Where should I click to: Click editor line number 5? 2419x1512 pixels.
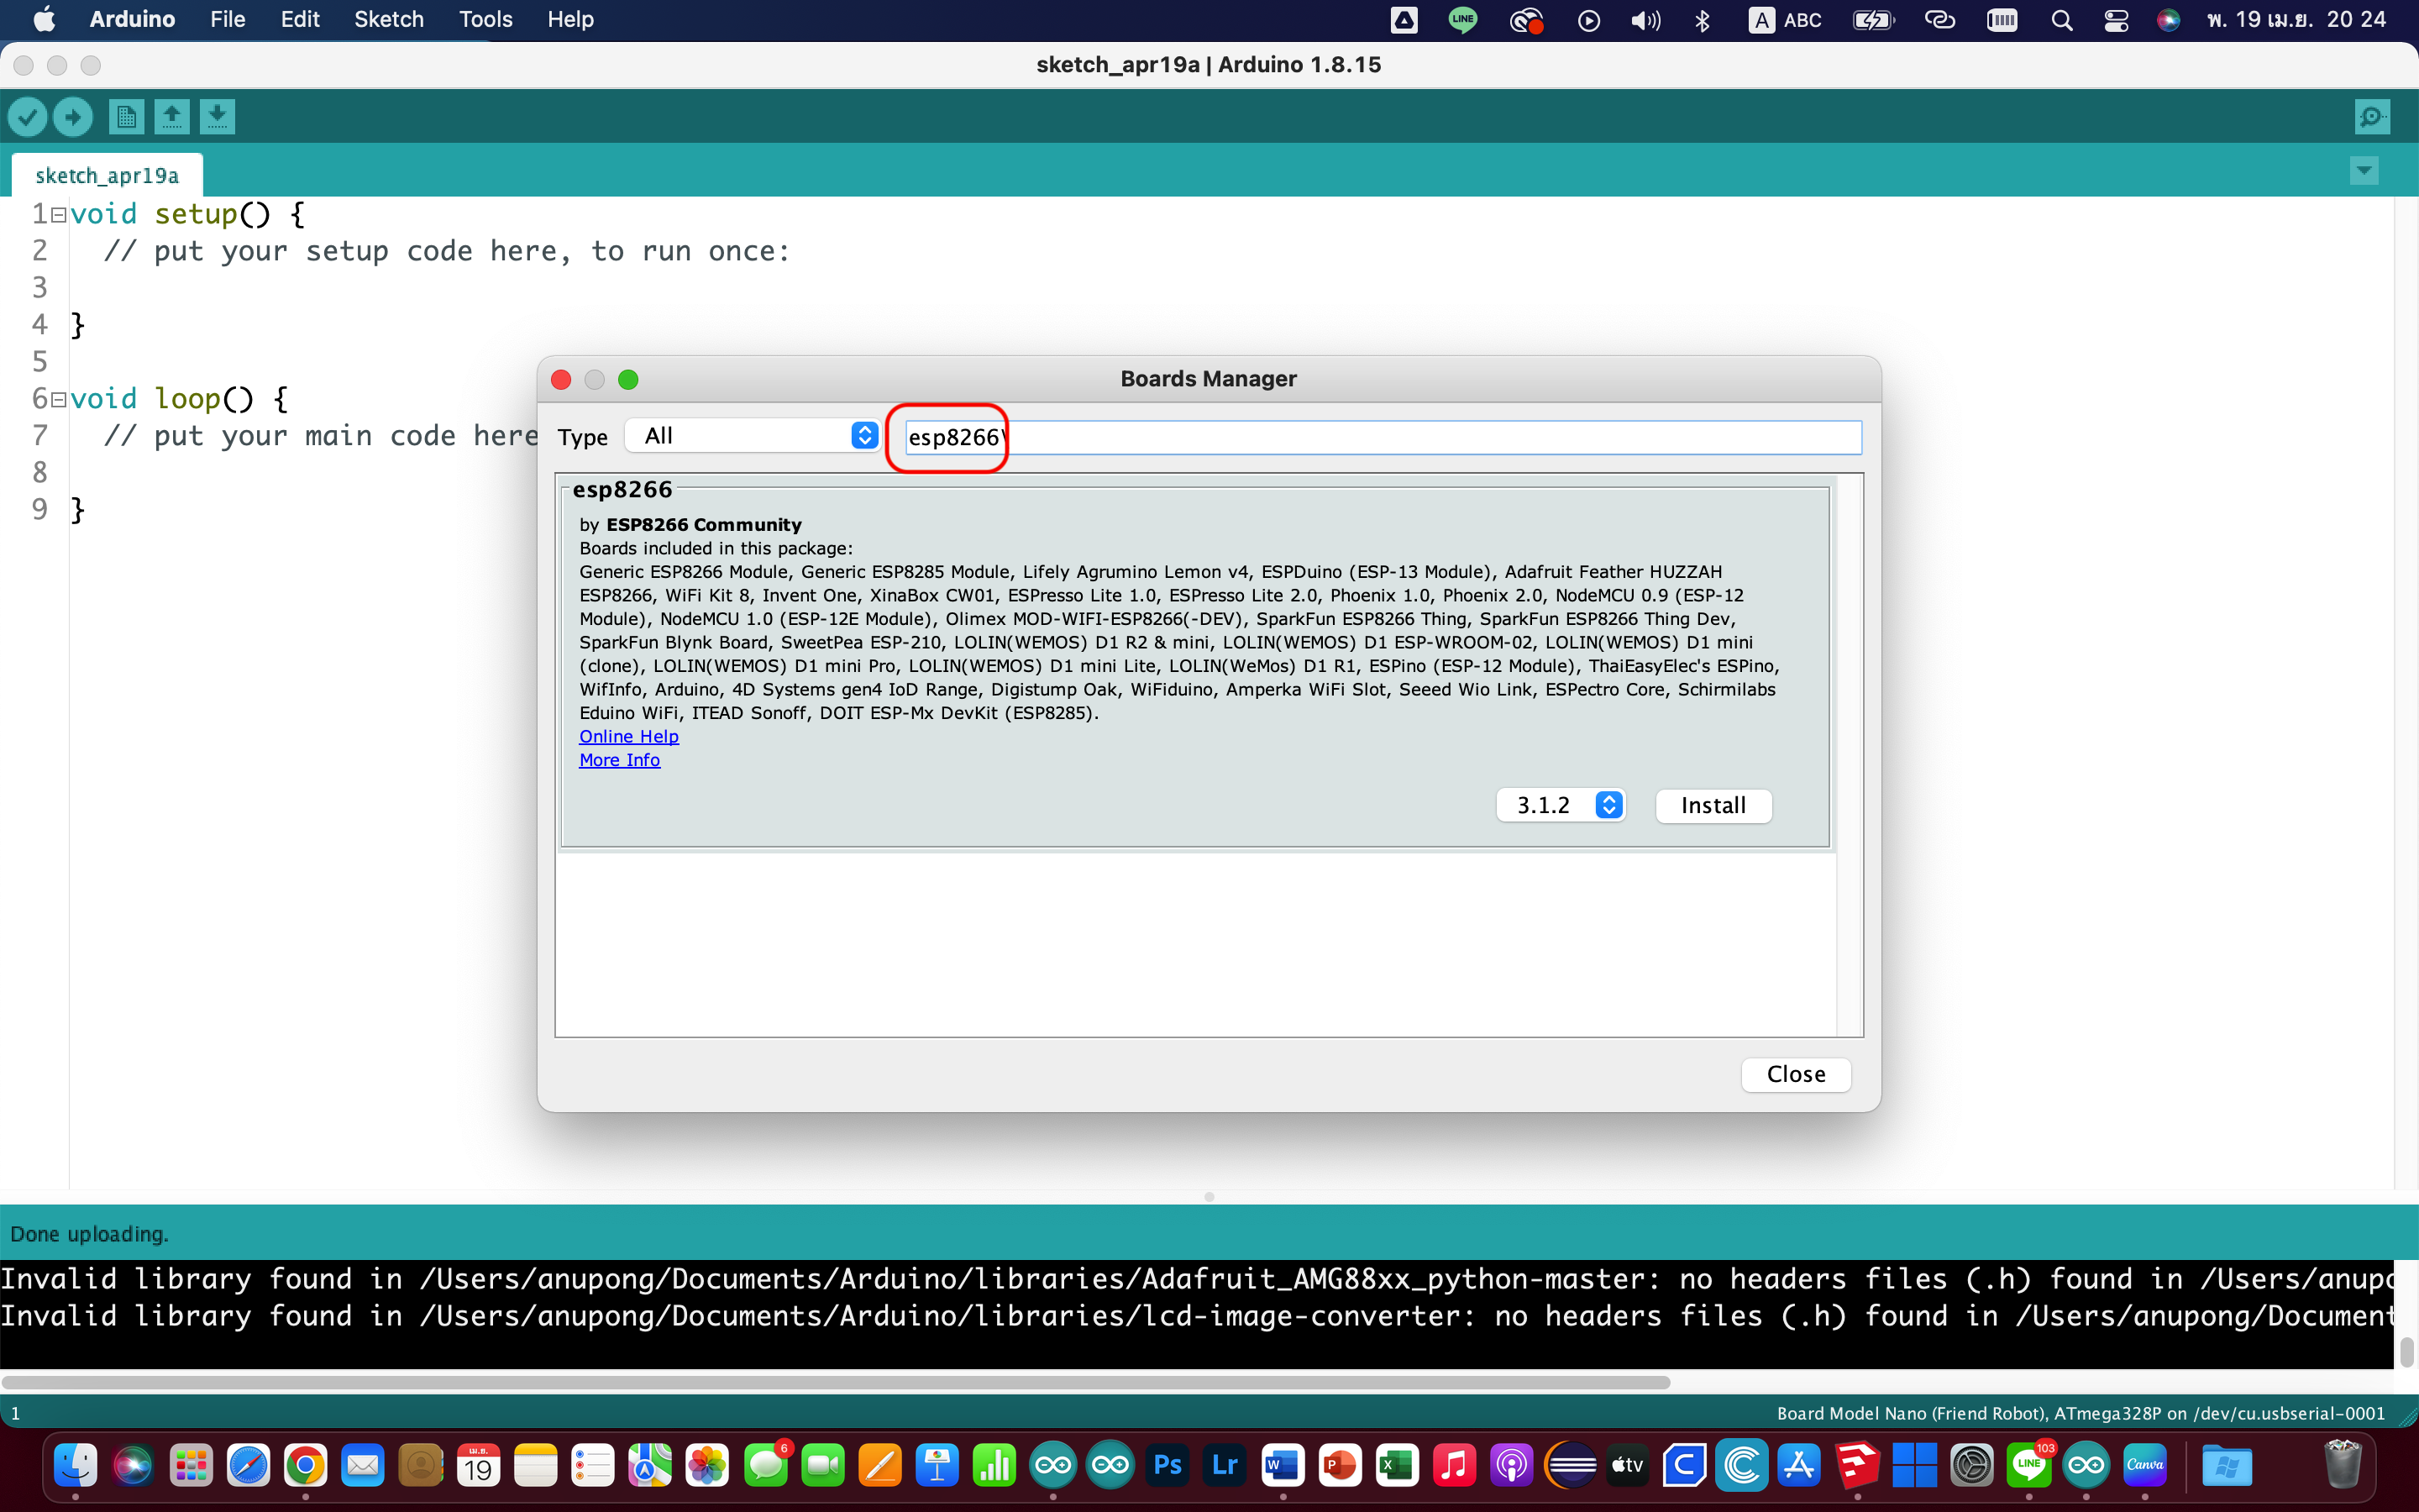(40, 361)
